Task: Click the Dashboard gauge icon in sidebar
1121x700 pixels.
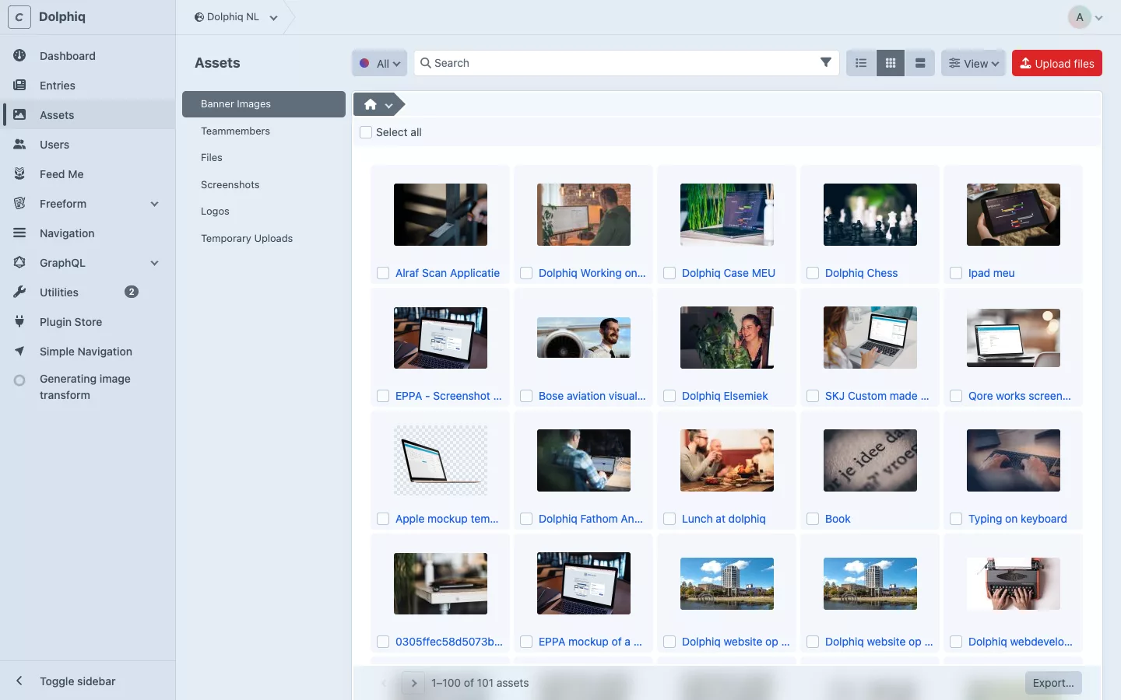Action: click(20, 56)
